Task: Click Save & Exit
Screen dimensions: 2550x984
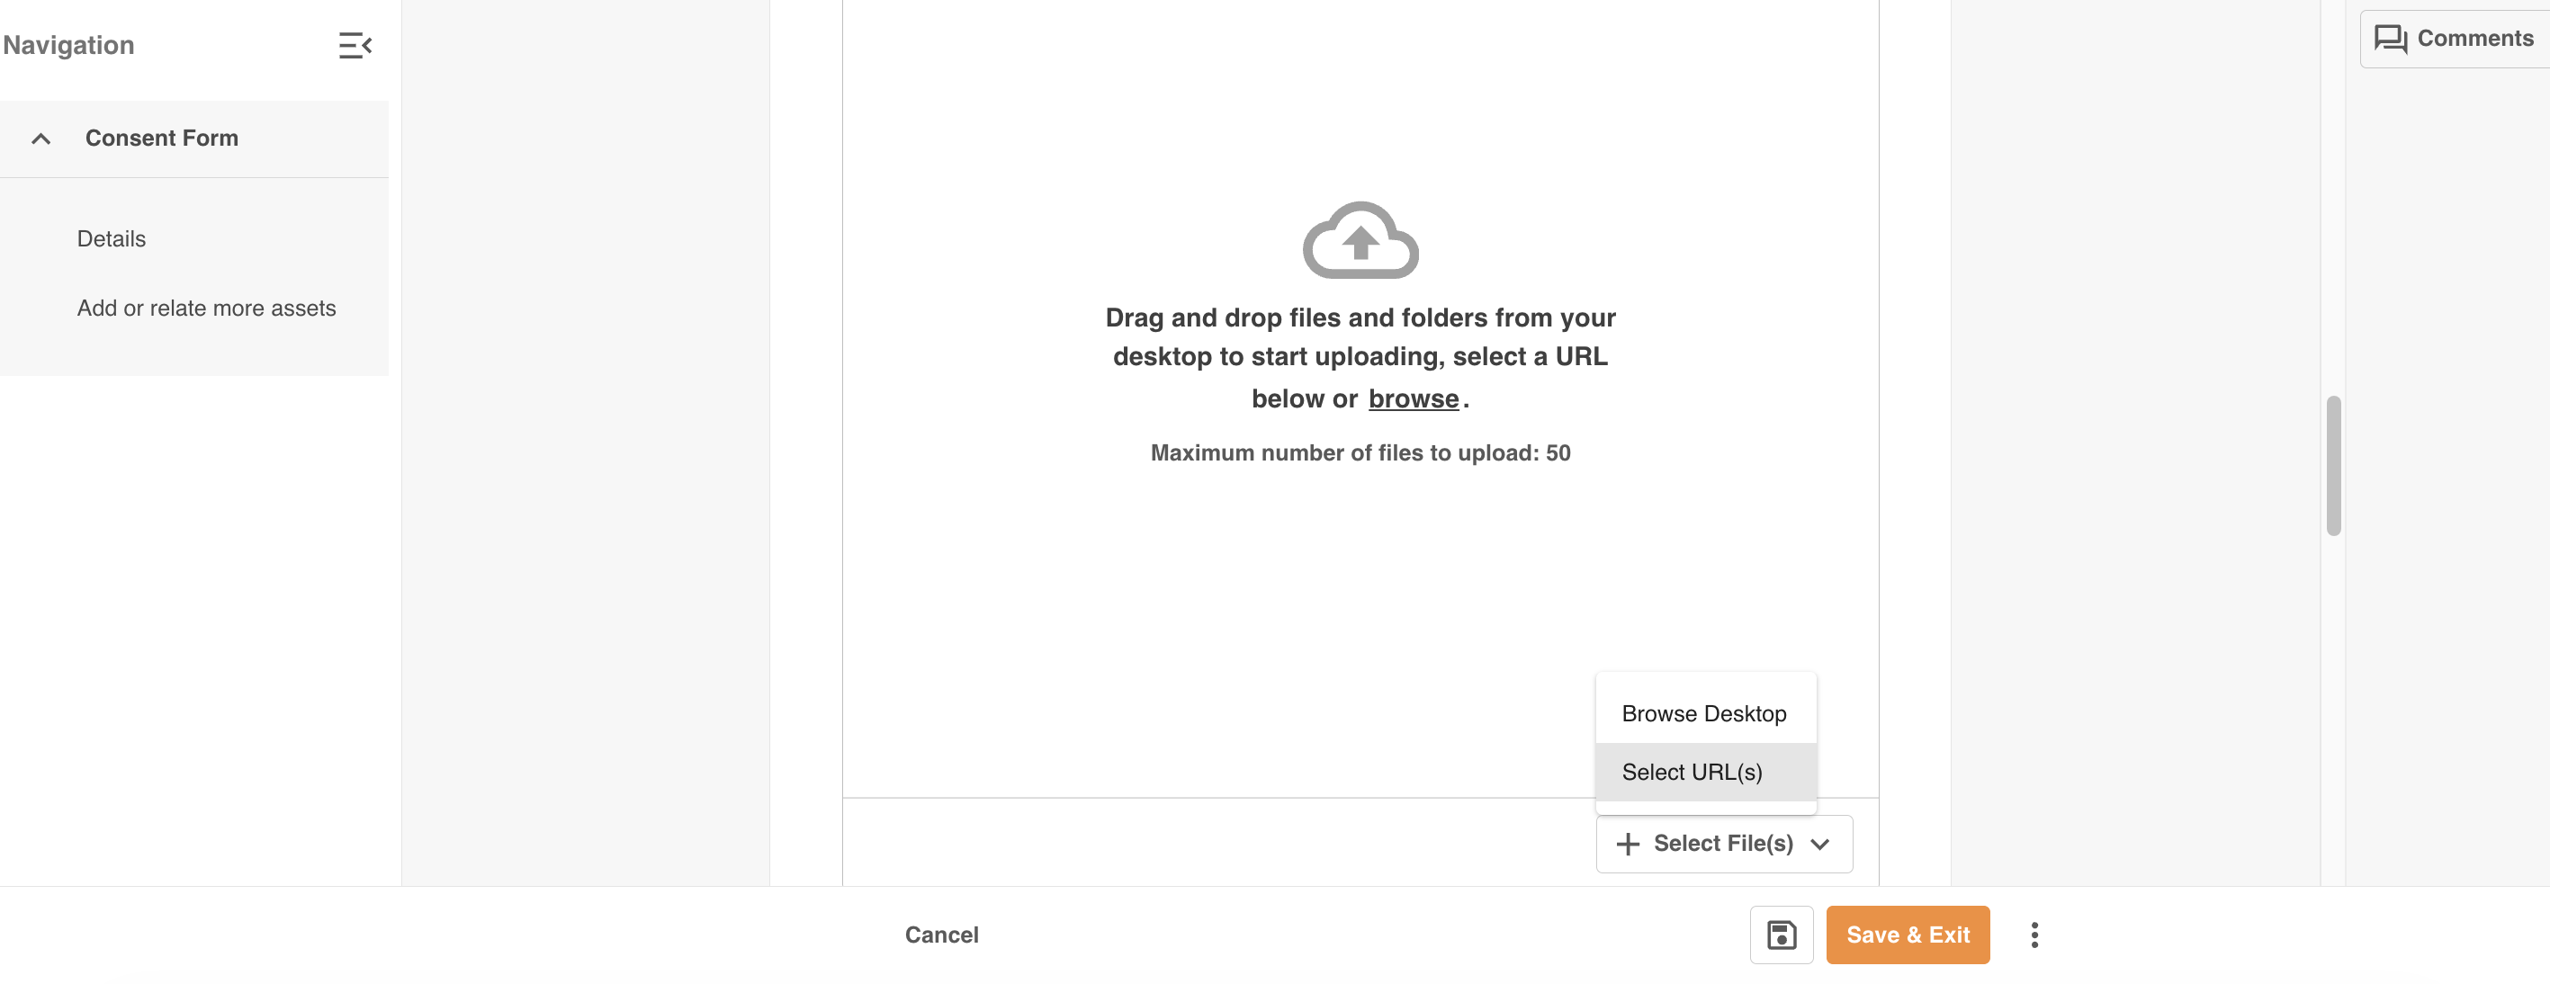Action: coord(1907,934)
